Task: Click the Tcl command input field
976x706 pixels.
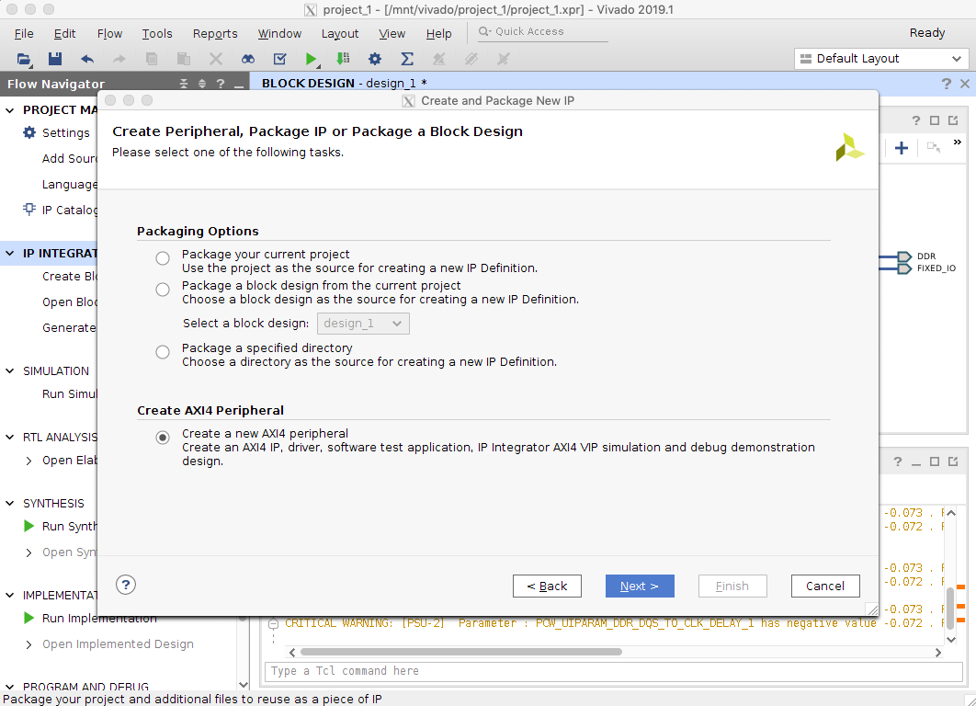Action: pos(613,671)
